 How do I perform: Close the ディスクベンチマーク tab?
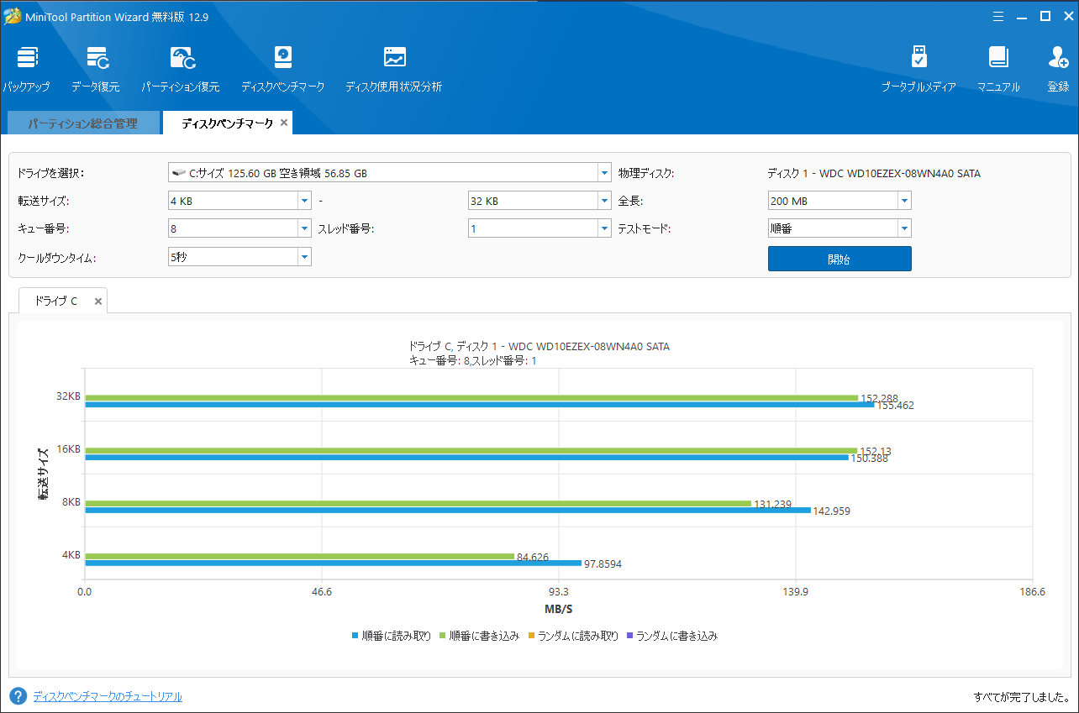(284, 123)
